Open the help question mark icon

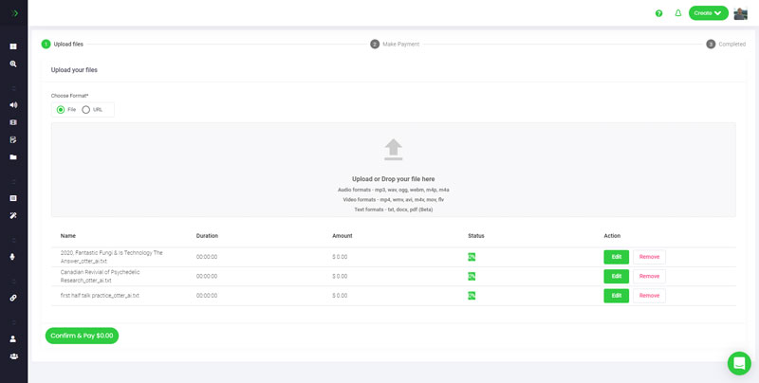pyautogui.click(x=658, y=13)
